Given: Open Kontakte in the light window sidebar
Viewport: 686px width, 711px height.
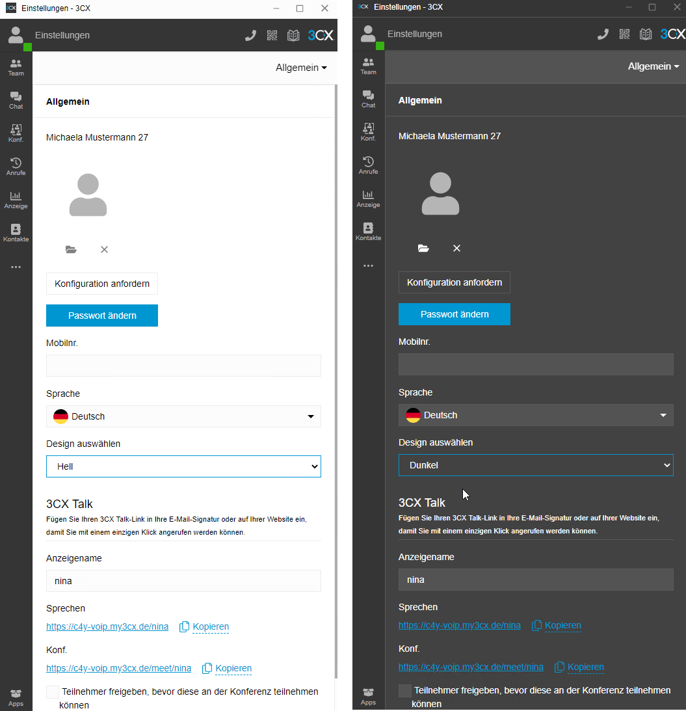Looking at the screenshot, I should 16,233.
